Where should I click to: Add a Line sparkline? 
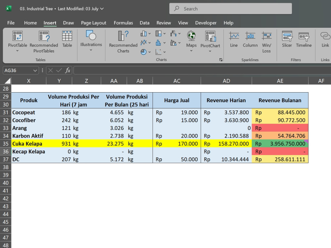tap(234, 39)
